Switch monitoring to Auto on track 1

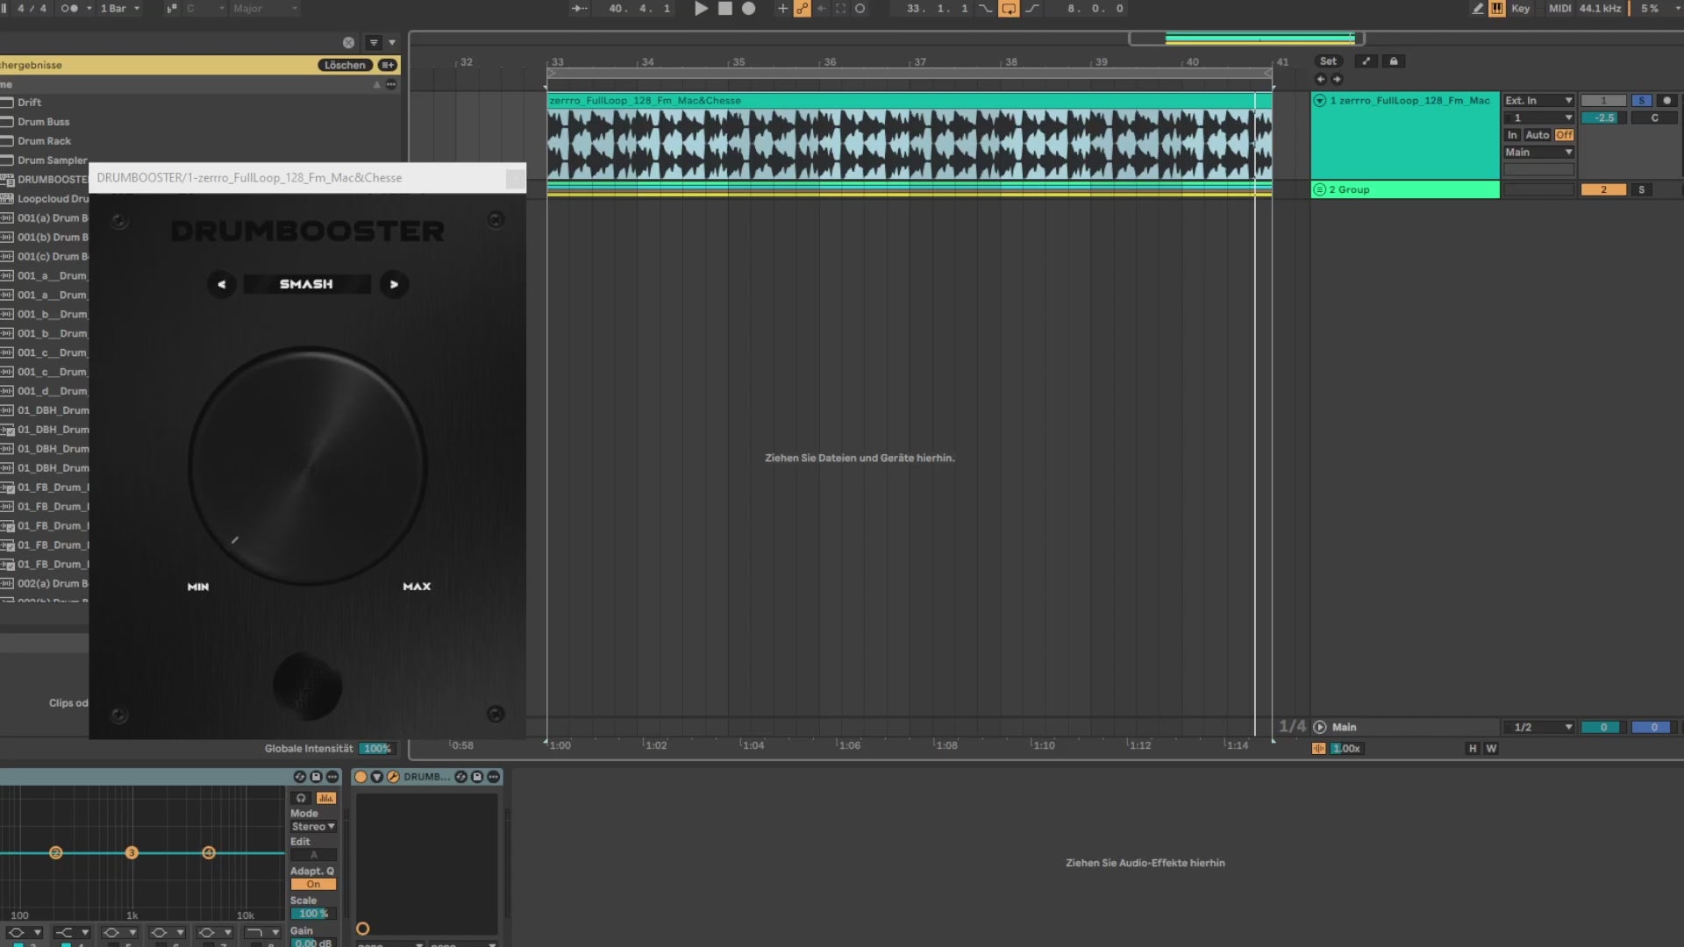[x=1537, y=135]
